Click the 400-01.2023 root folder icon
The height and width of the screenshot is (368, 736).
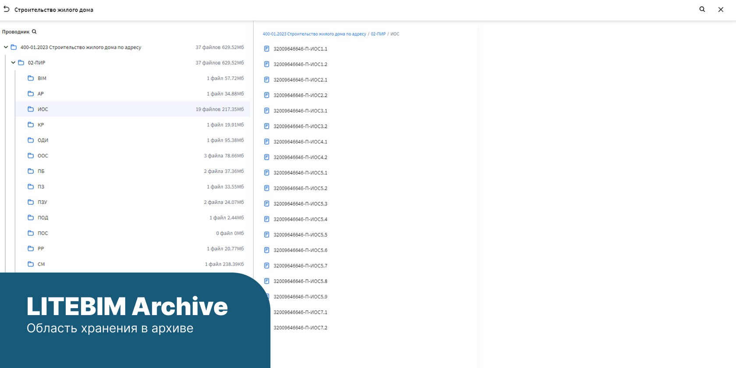pyautogui.click(x=14, y=47)
